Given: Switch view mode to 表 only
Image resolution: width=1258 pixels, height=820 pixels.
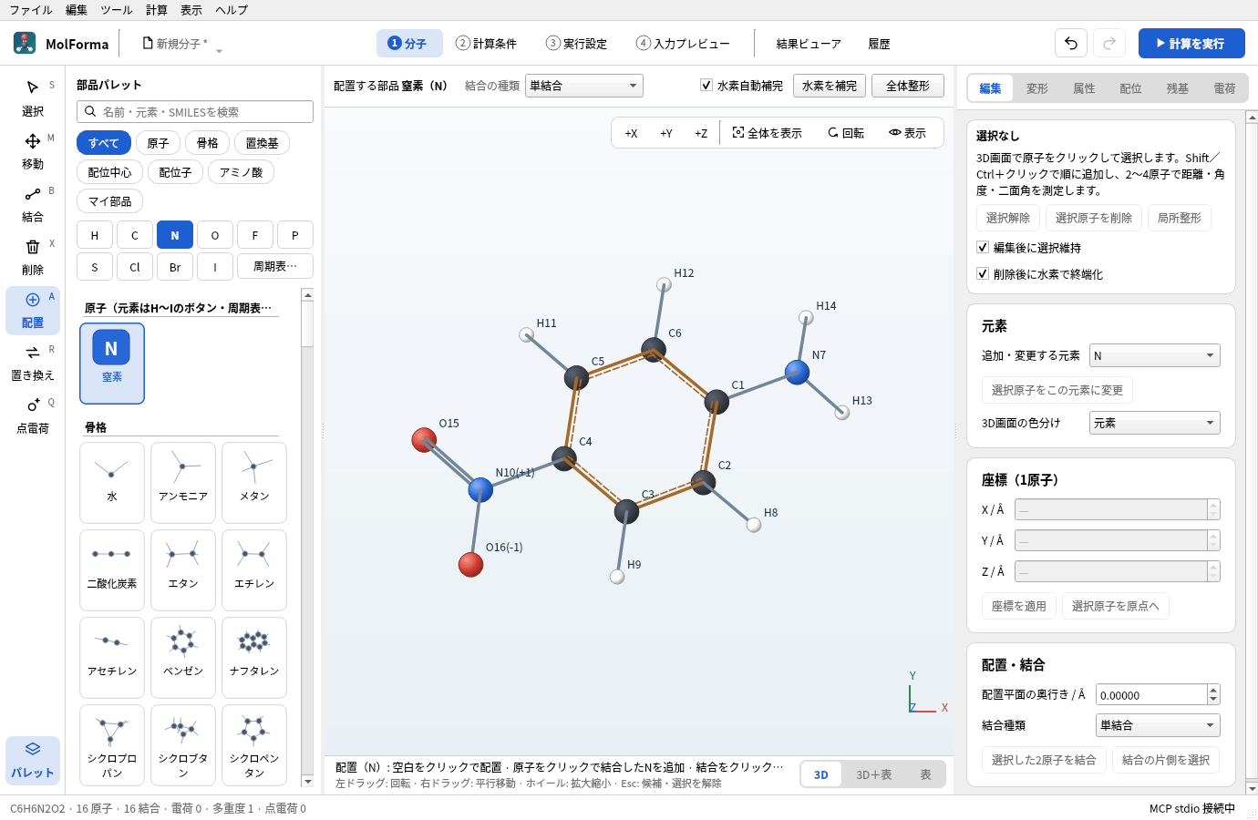Looking at the screenshot, I should [925, 774].
